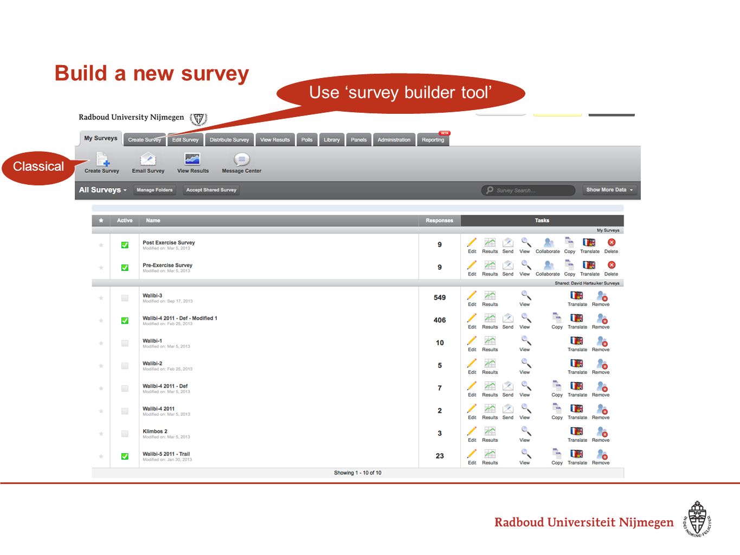Edit the Walibi-3 survey
The width and height of the screenshot is (740, 555).
[472, 296]
